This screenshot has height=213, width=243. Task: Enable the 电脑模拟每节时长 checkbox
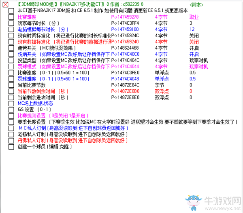11,30
